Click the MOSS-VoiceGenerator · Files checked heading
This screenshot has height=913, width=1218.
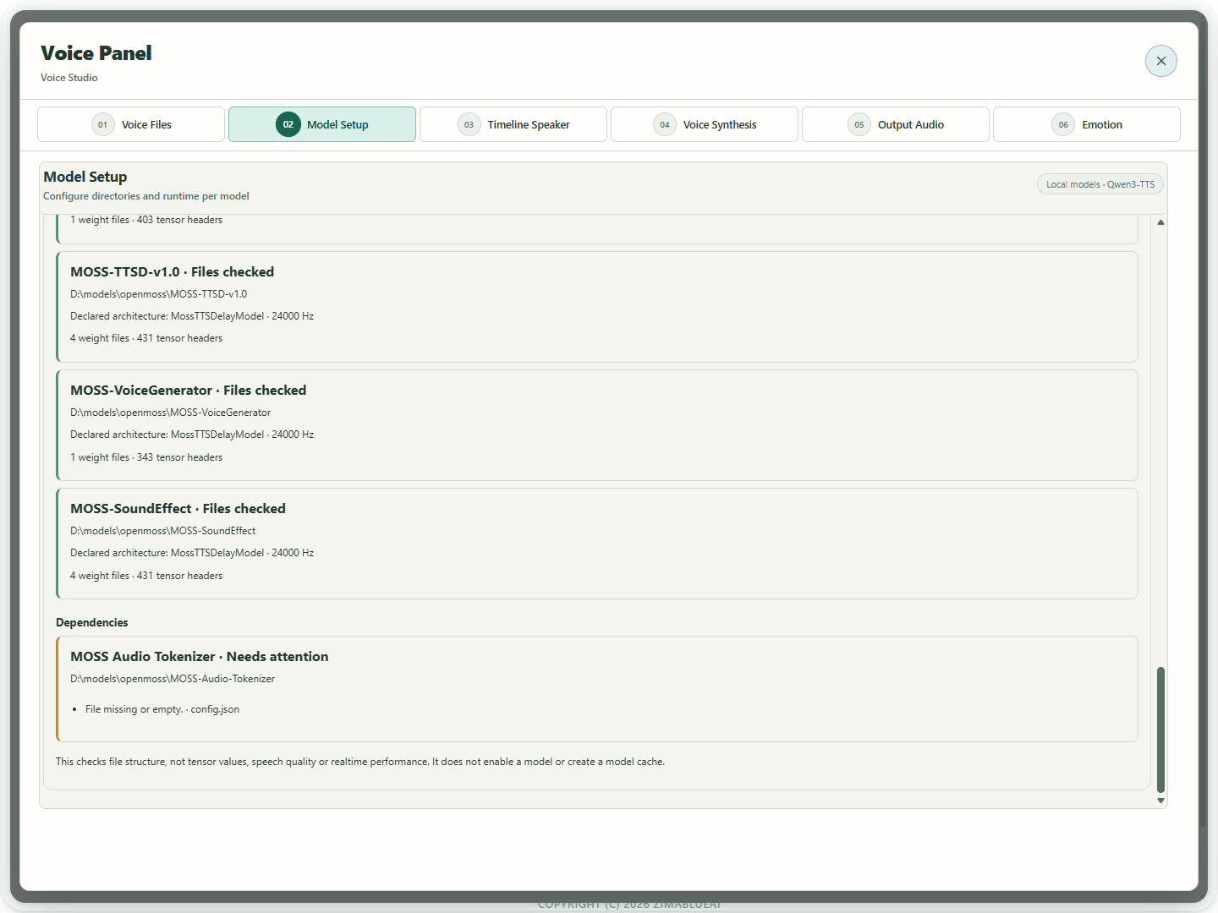[188, 391]
